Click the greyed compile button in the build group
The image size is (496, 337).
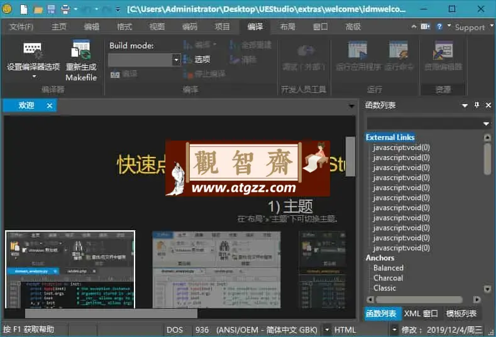click(201, 45)
